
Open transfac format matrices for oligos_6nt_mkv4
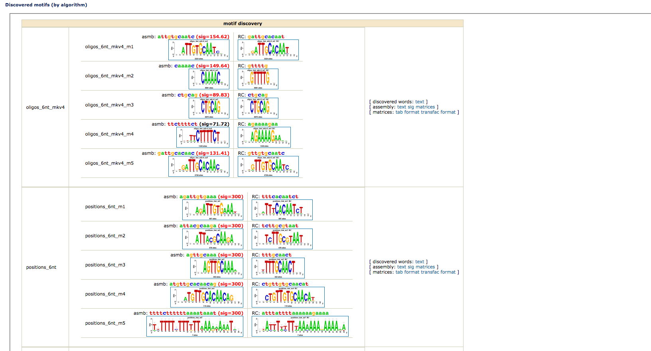(438, 112)
